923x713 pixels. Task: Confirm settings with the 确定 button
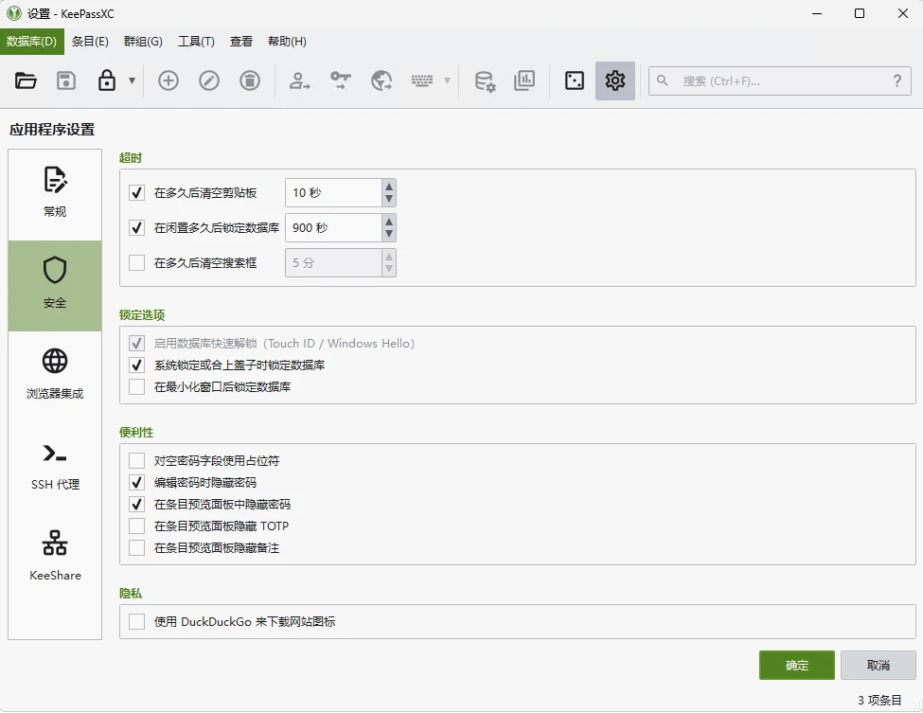(x=796, y=666)
